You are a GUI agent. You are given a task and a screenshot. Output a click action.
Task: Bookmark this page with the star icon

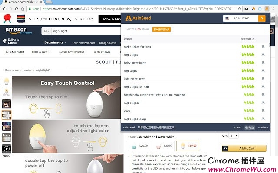tap(239, 9)
